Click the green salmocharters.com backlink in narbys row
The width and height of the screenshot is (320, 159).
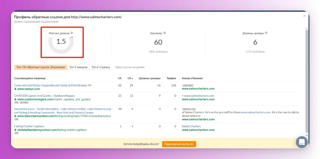coord(198,89)
